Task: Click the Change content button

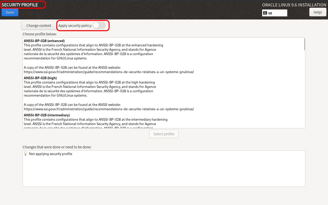Action: click(x=39, y=25)
